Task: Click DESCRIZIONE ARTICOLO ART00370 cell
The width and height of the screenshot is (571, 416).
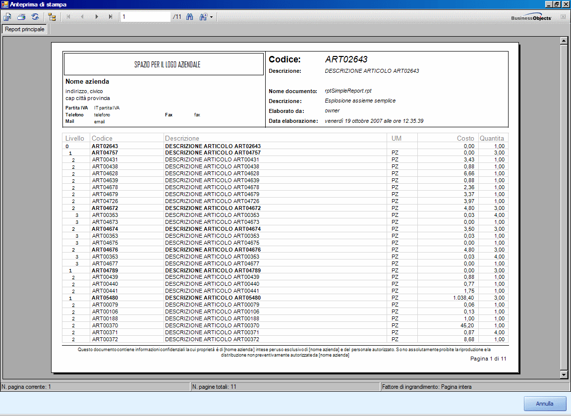Action: [212, 326]
